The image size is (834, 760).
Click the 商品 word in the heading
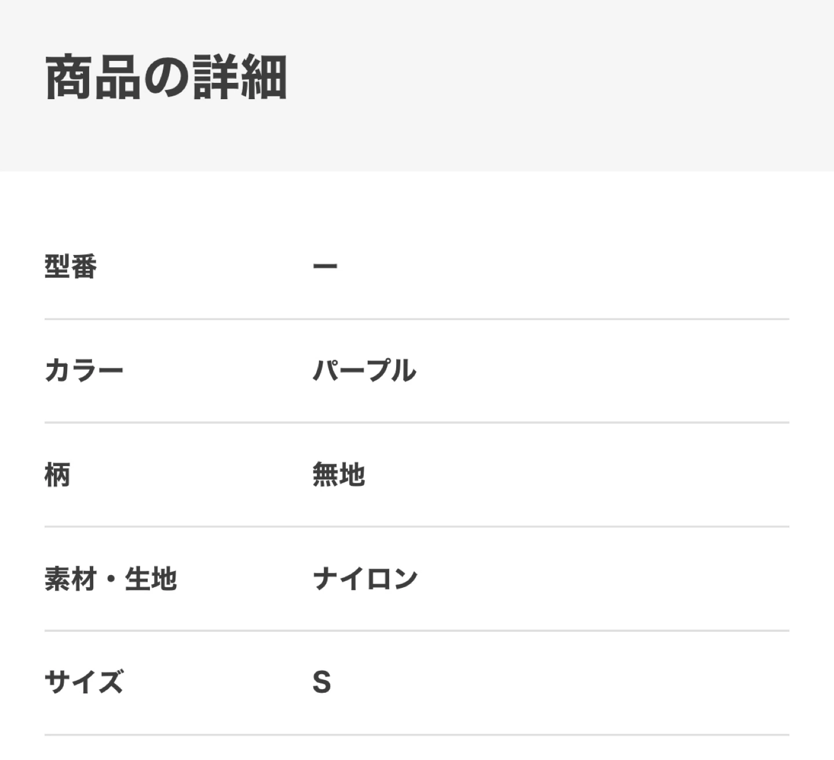[93, 78]
